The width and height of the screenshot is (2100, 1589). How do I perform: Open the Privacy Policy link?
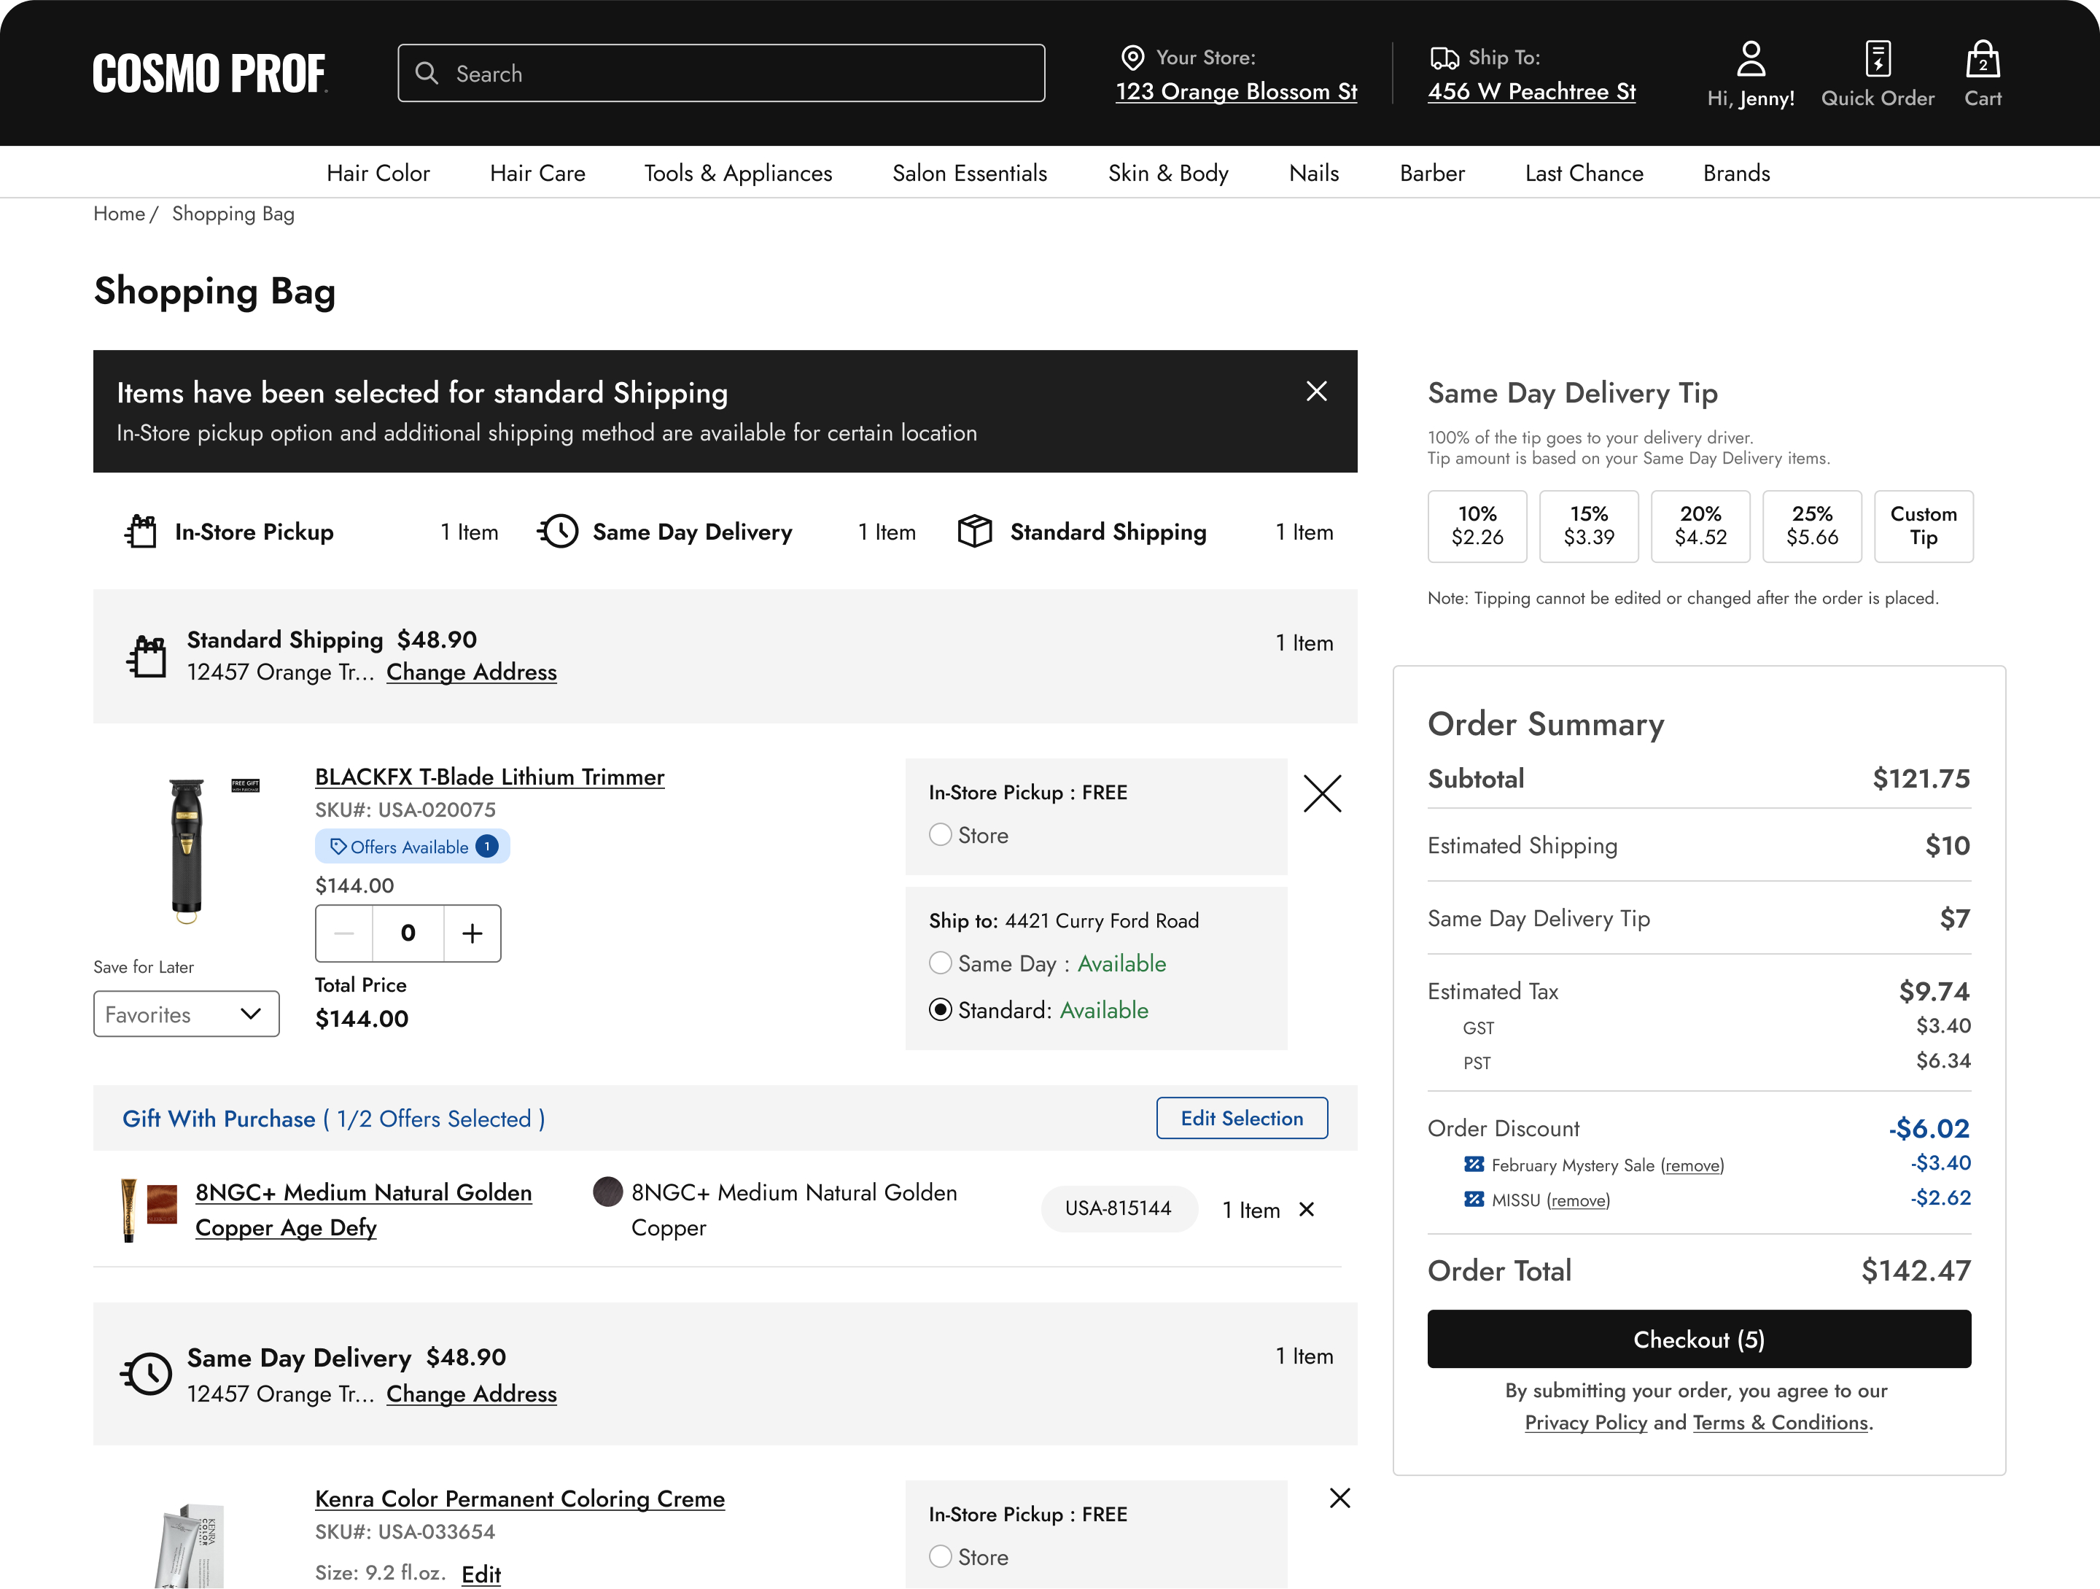click(1585, 1422)
